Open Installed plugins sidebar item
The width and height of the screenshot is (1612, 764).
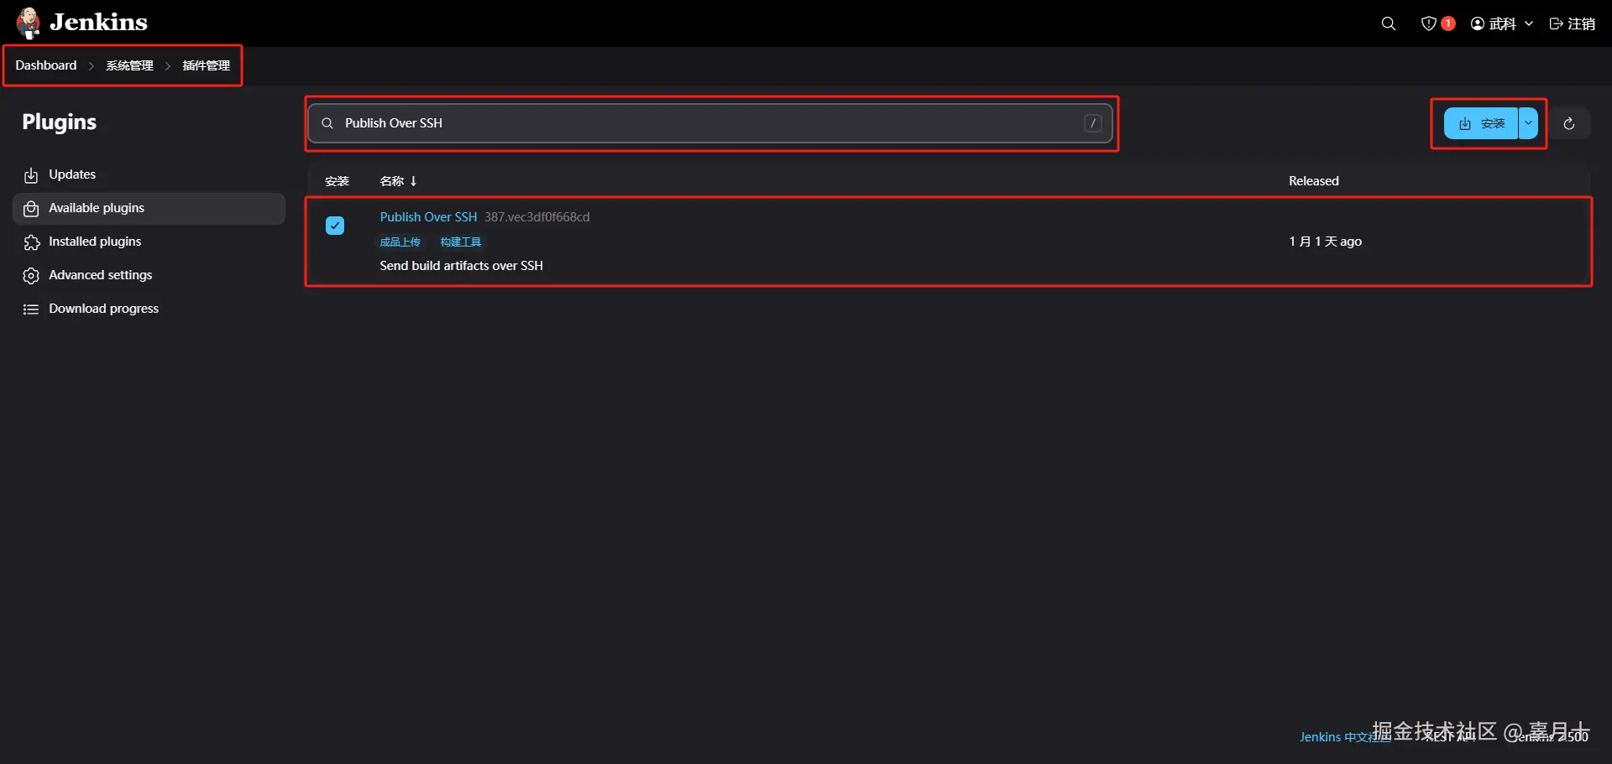[x=149, y=242]
